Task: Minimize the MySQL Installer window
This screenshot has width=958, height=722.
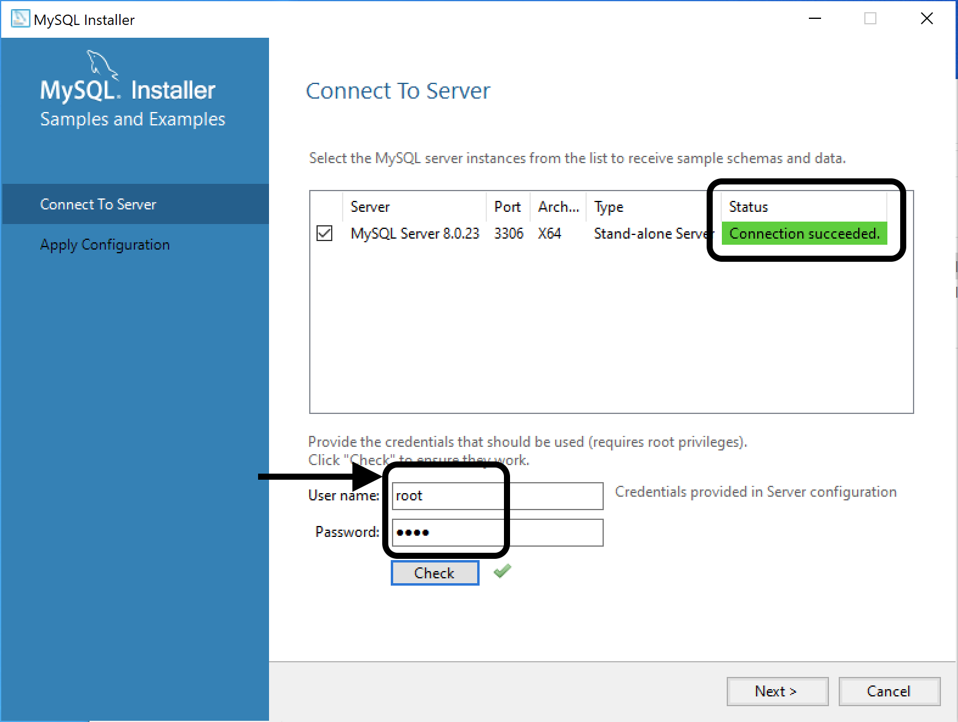Action: click(815, 19)
